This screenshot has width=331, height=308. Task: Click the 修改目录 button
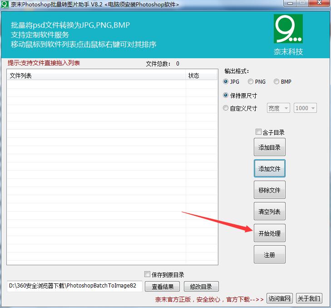[x=201, y=287]
